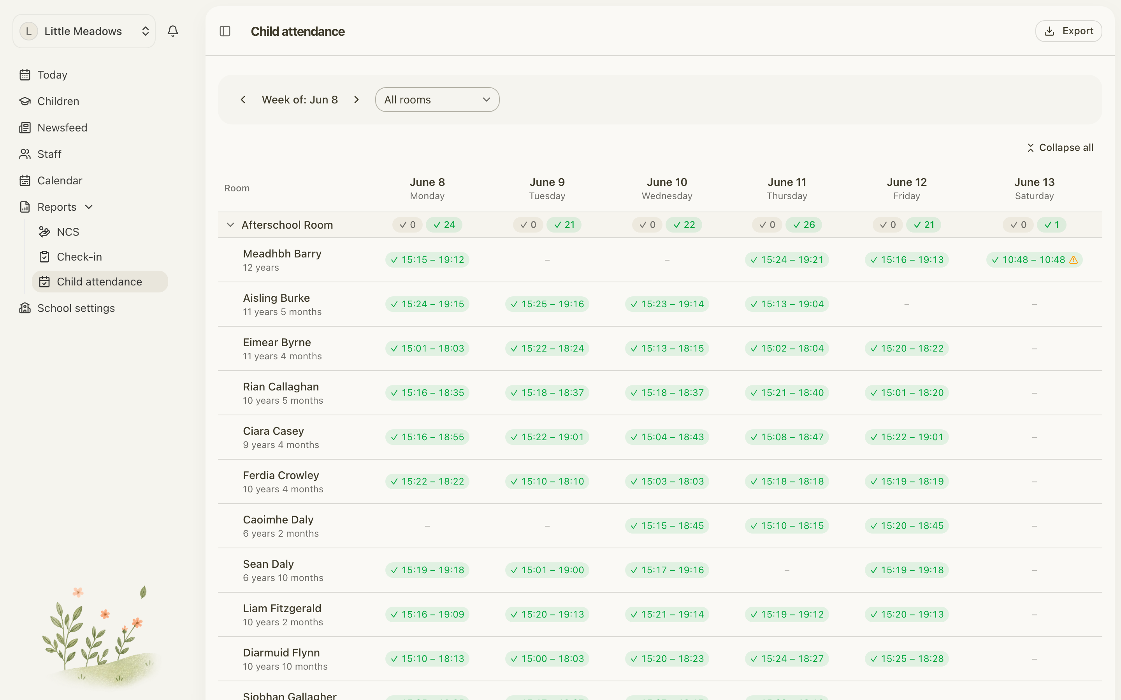Collapse the Reports submenu chevron
The width and height of the screenshot is (1121, 700).
point(89,207)
